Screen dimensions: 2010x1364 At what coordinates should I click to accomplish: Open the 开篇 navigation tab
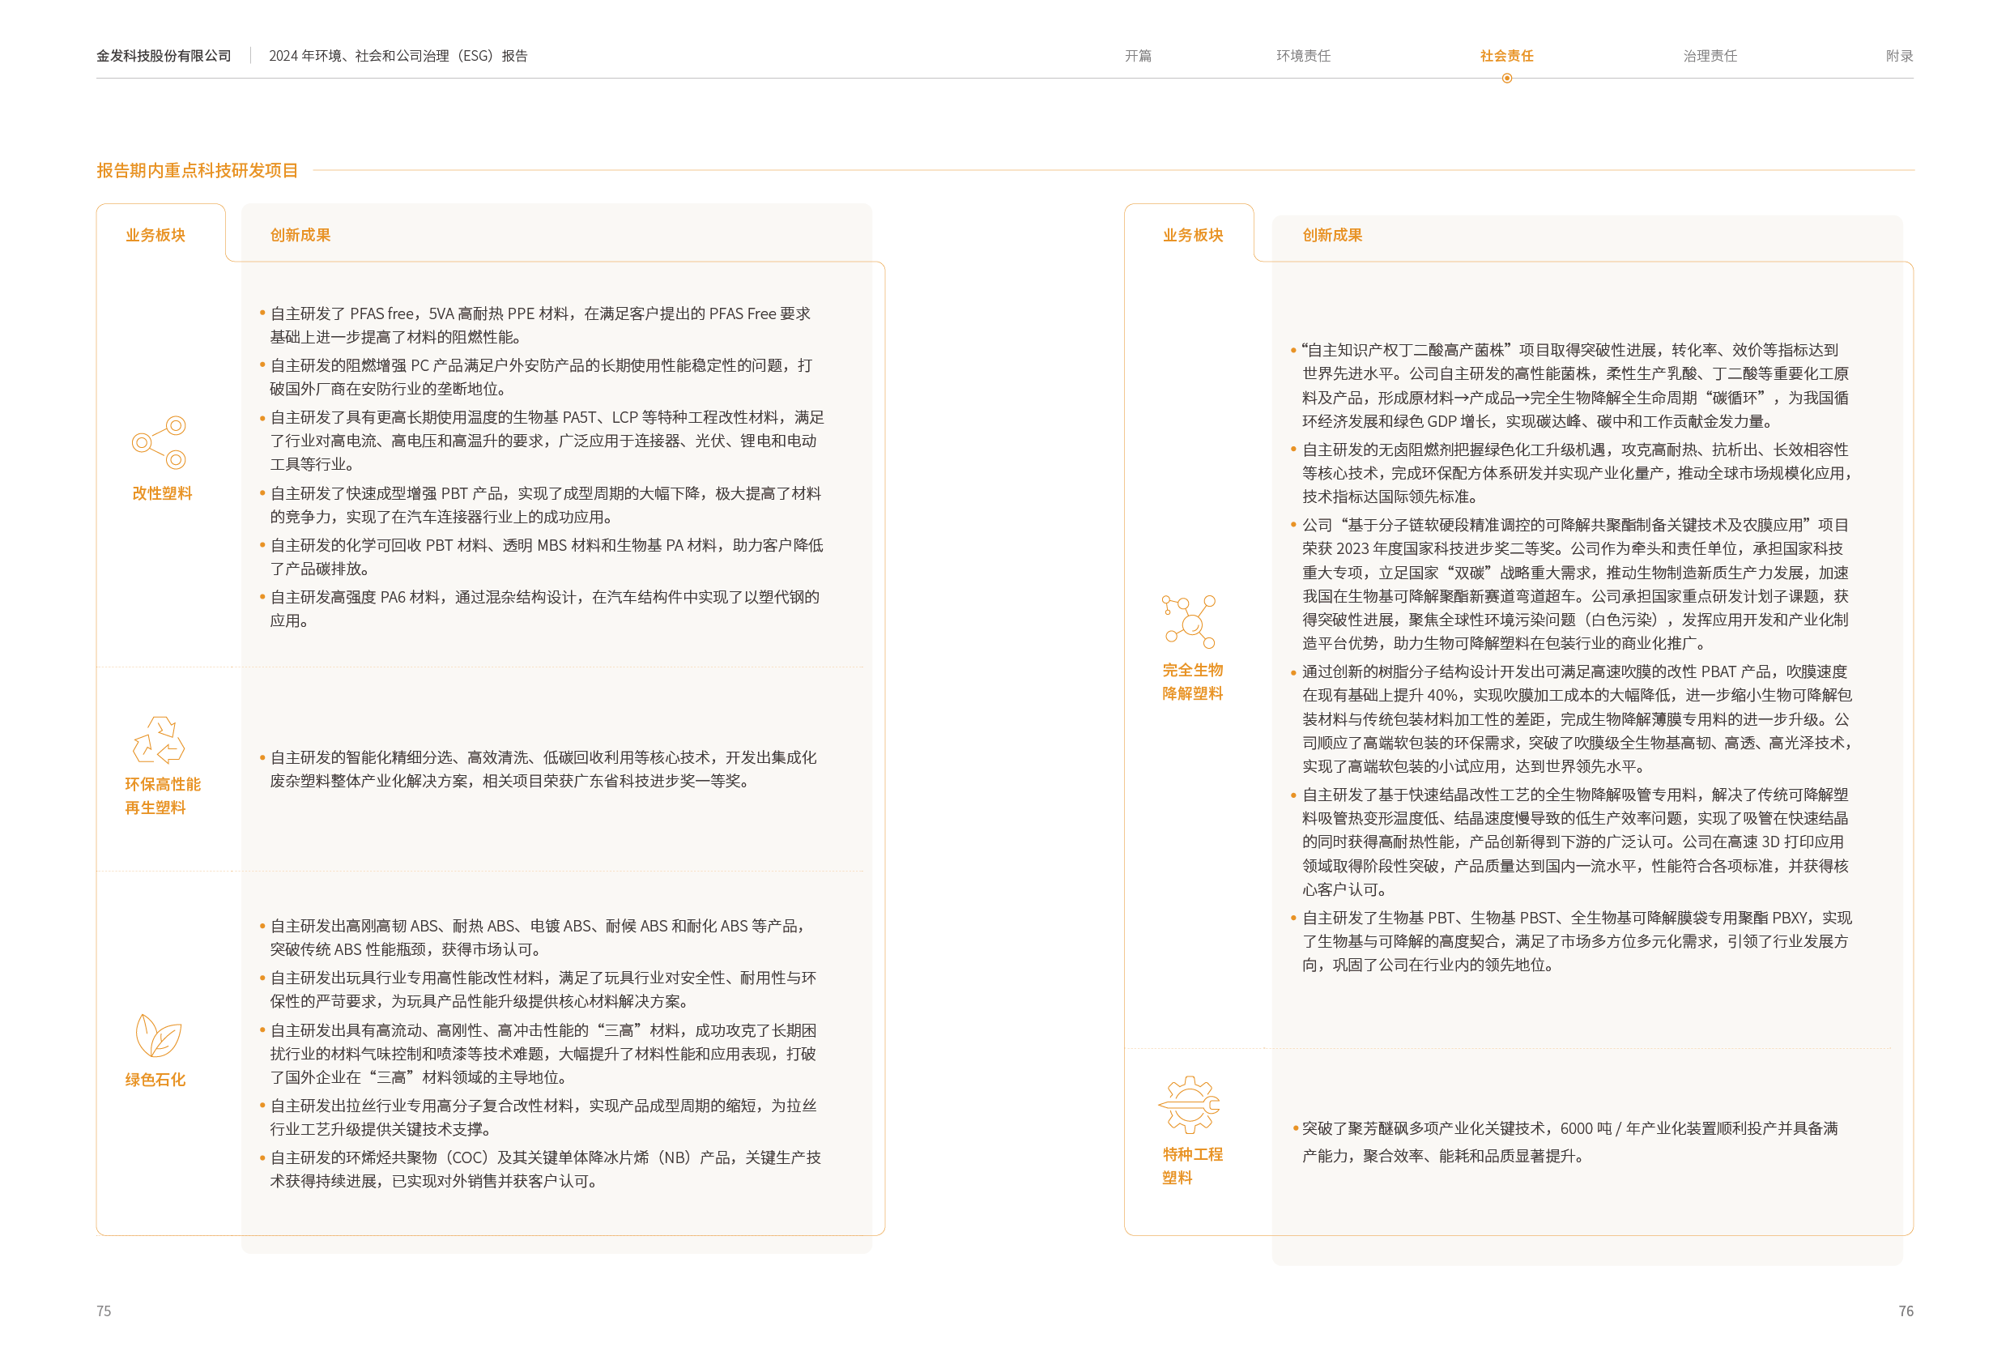pyautogui.click(x=1137, y=56)
